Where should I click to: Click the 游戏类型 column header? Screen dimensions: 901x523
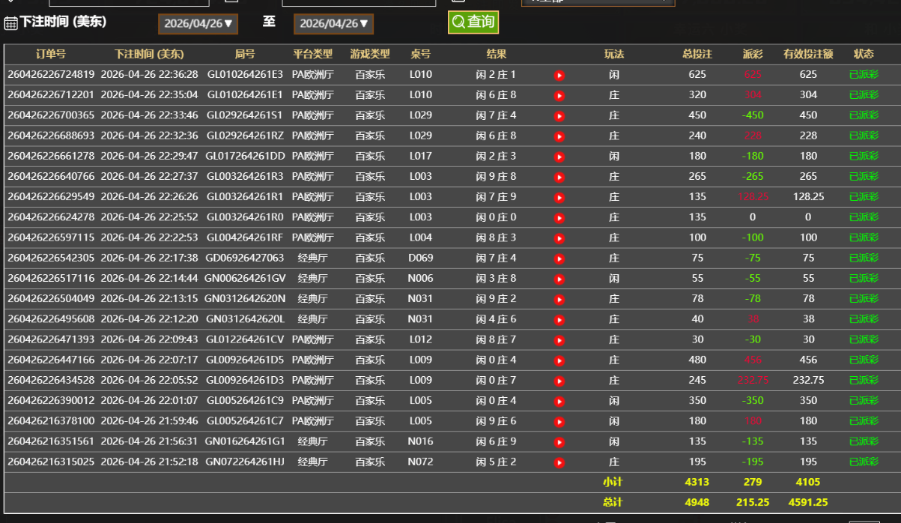[370, 54]
